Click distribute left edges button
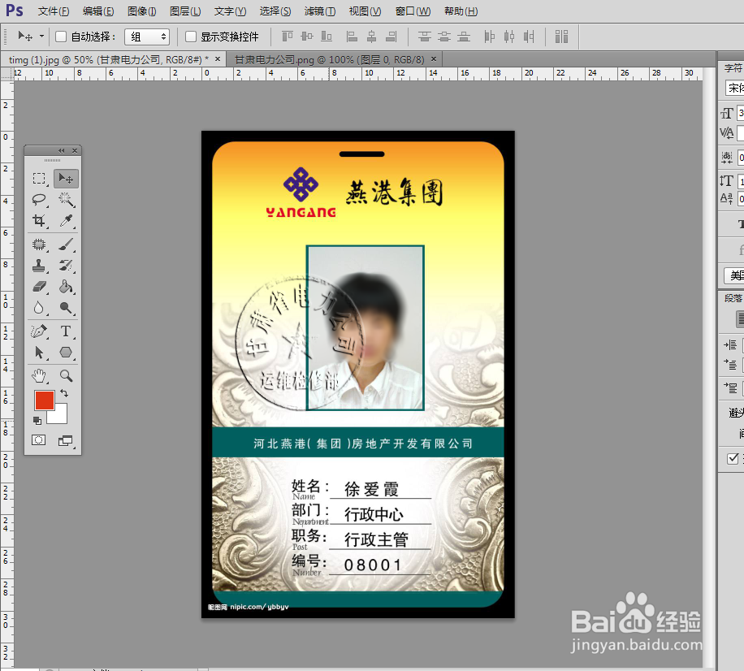 (489, 37)
